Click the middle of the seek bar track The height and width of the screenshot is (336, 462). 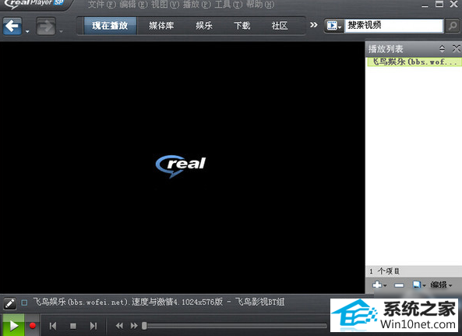click(235, 326)
